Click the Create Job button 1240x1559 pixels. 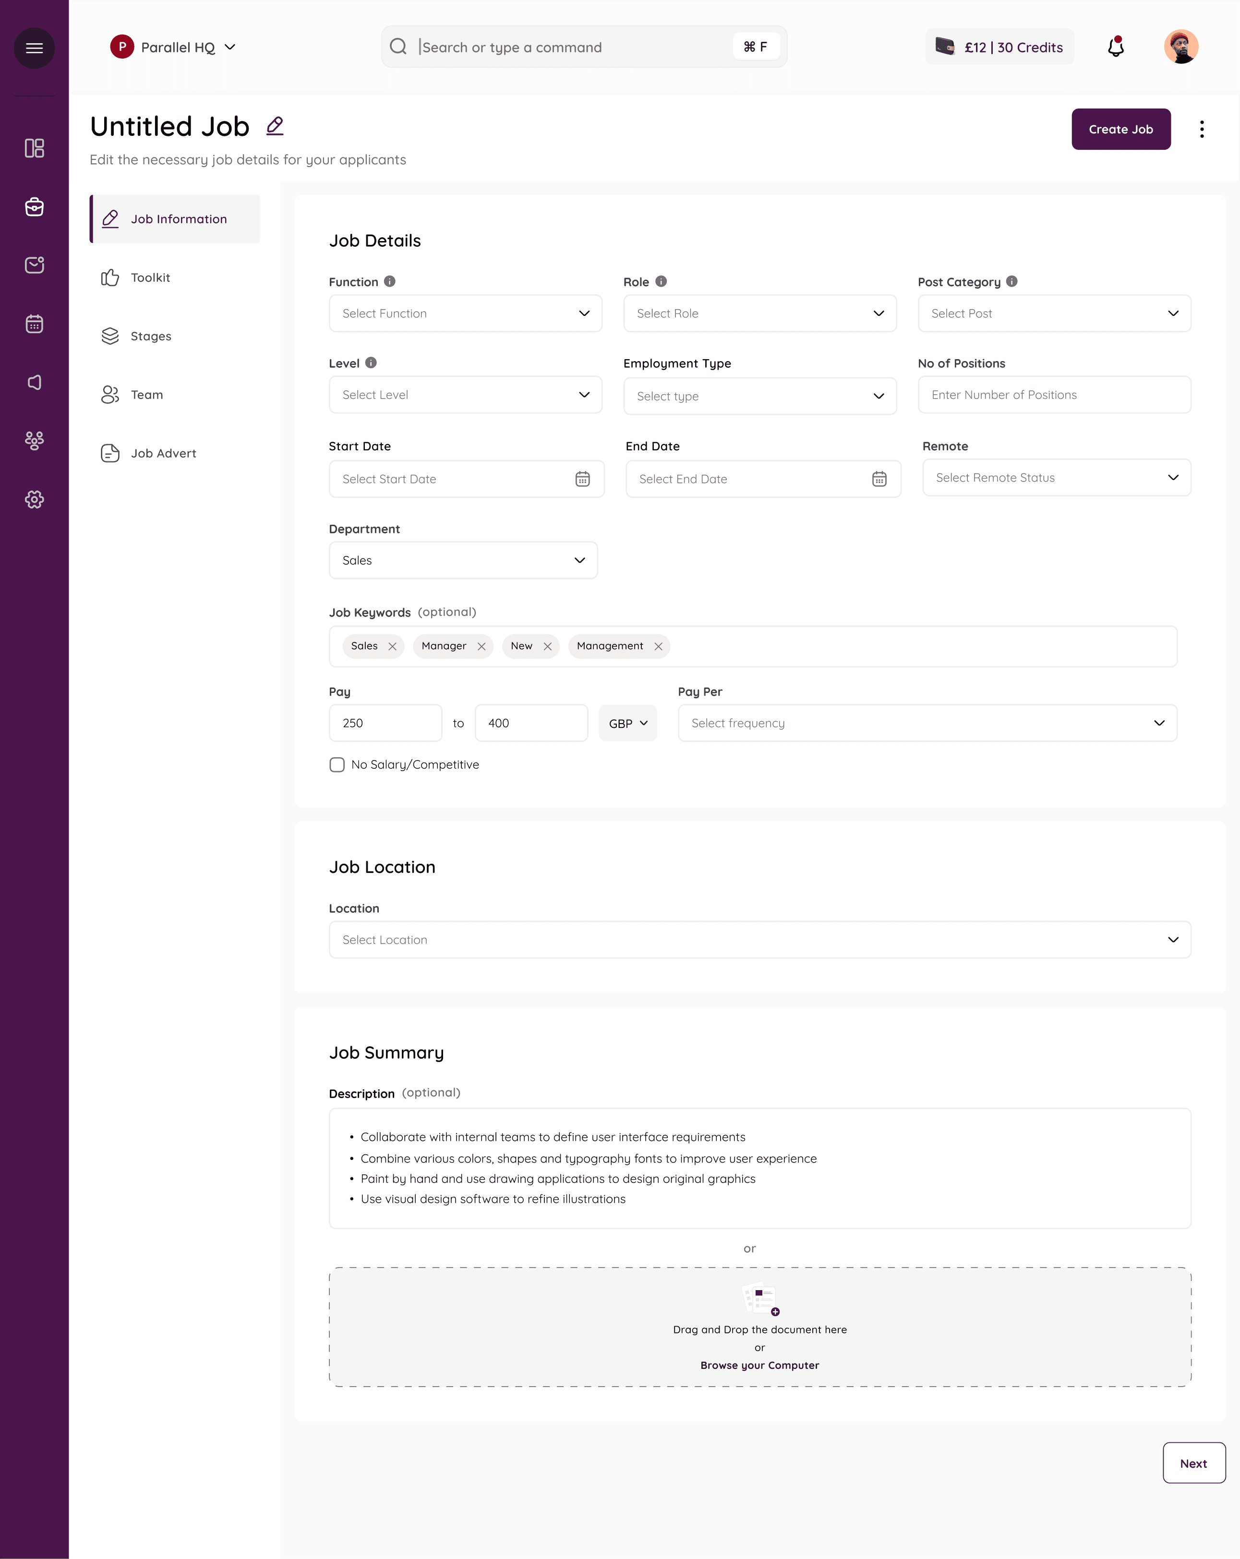tap(1120, 130)
